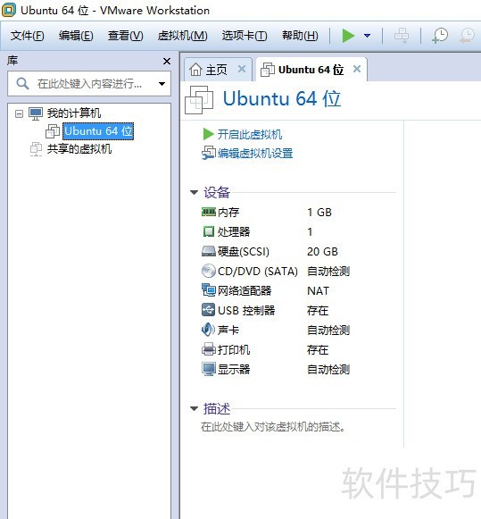Click the 共享的虚拟机 tree icon
The height and width of the screenshot is (519, 481).
click(36, 149)
